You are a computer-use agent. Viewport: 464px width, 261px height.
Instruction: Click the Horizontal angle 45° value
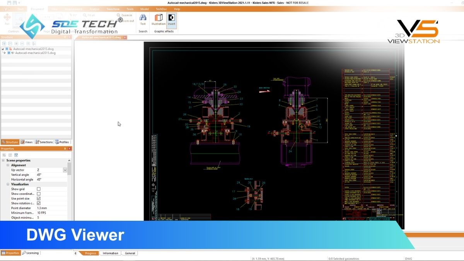coord(39,179)
